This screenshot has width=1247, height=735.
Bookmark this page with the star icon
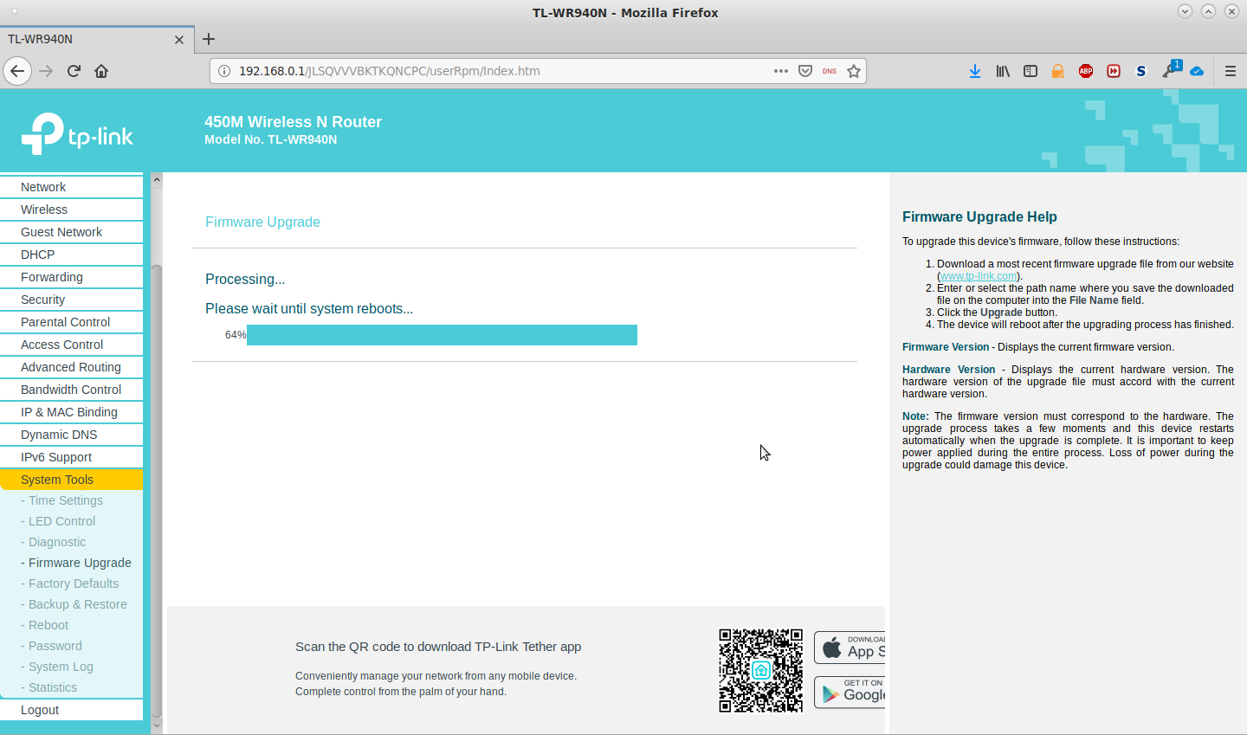point(854,71)
